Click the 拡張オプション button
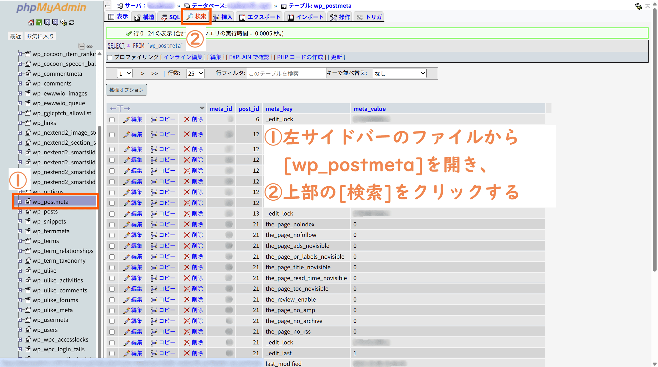The image size is (658, 367). coord(126,90)
